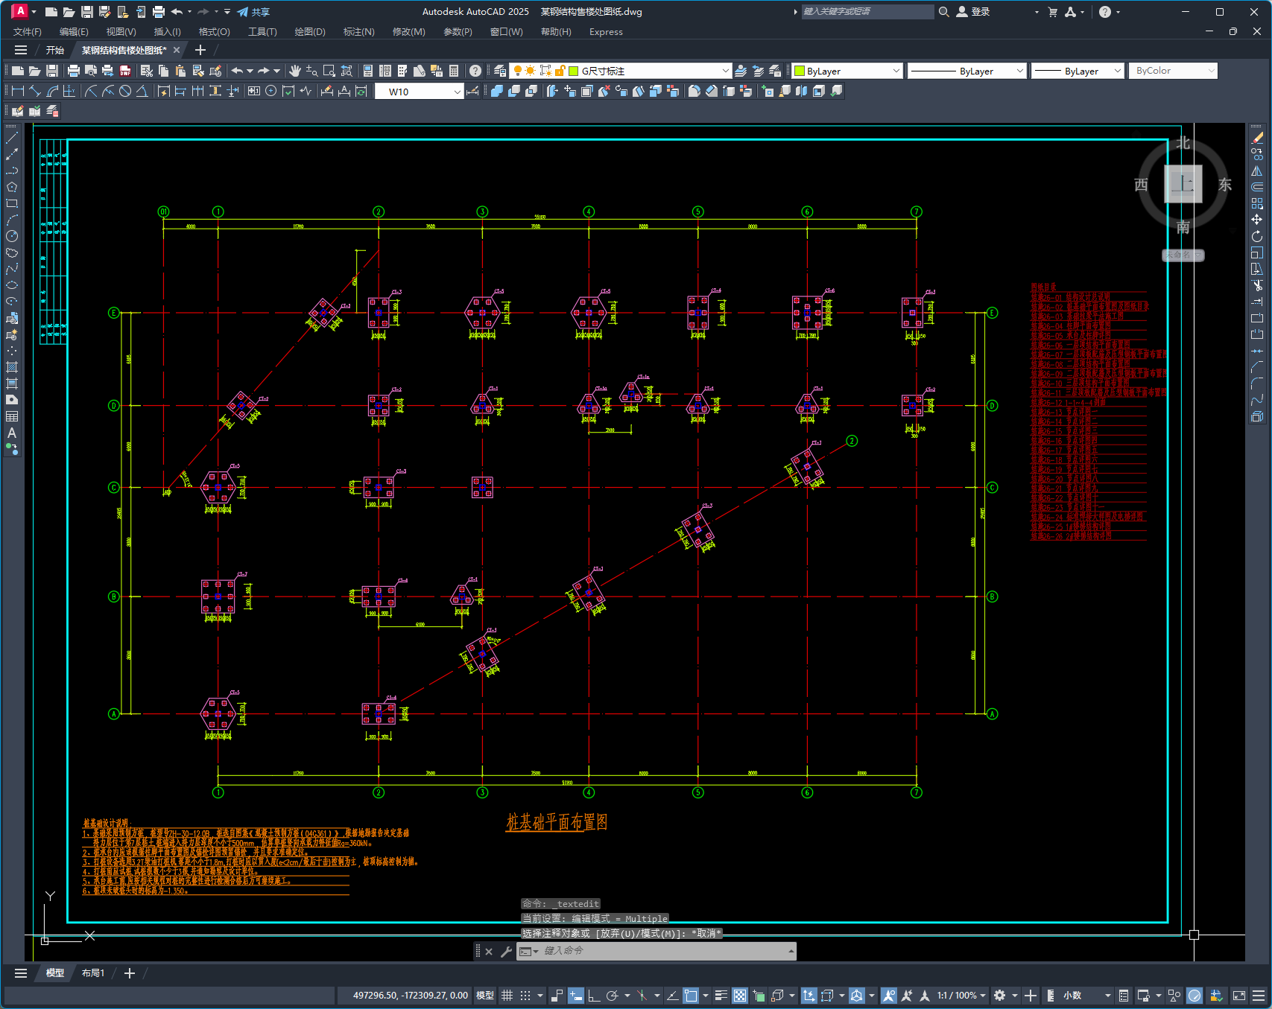Open the 文件(F) menu
Image resolution: width=1272 pixels, height=1009 pixels.
click(x=28, y=32)
